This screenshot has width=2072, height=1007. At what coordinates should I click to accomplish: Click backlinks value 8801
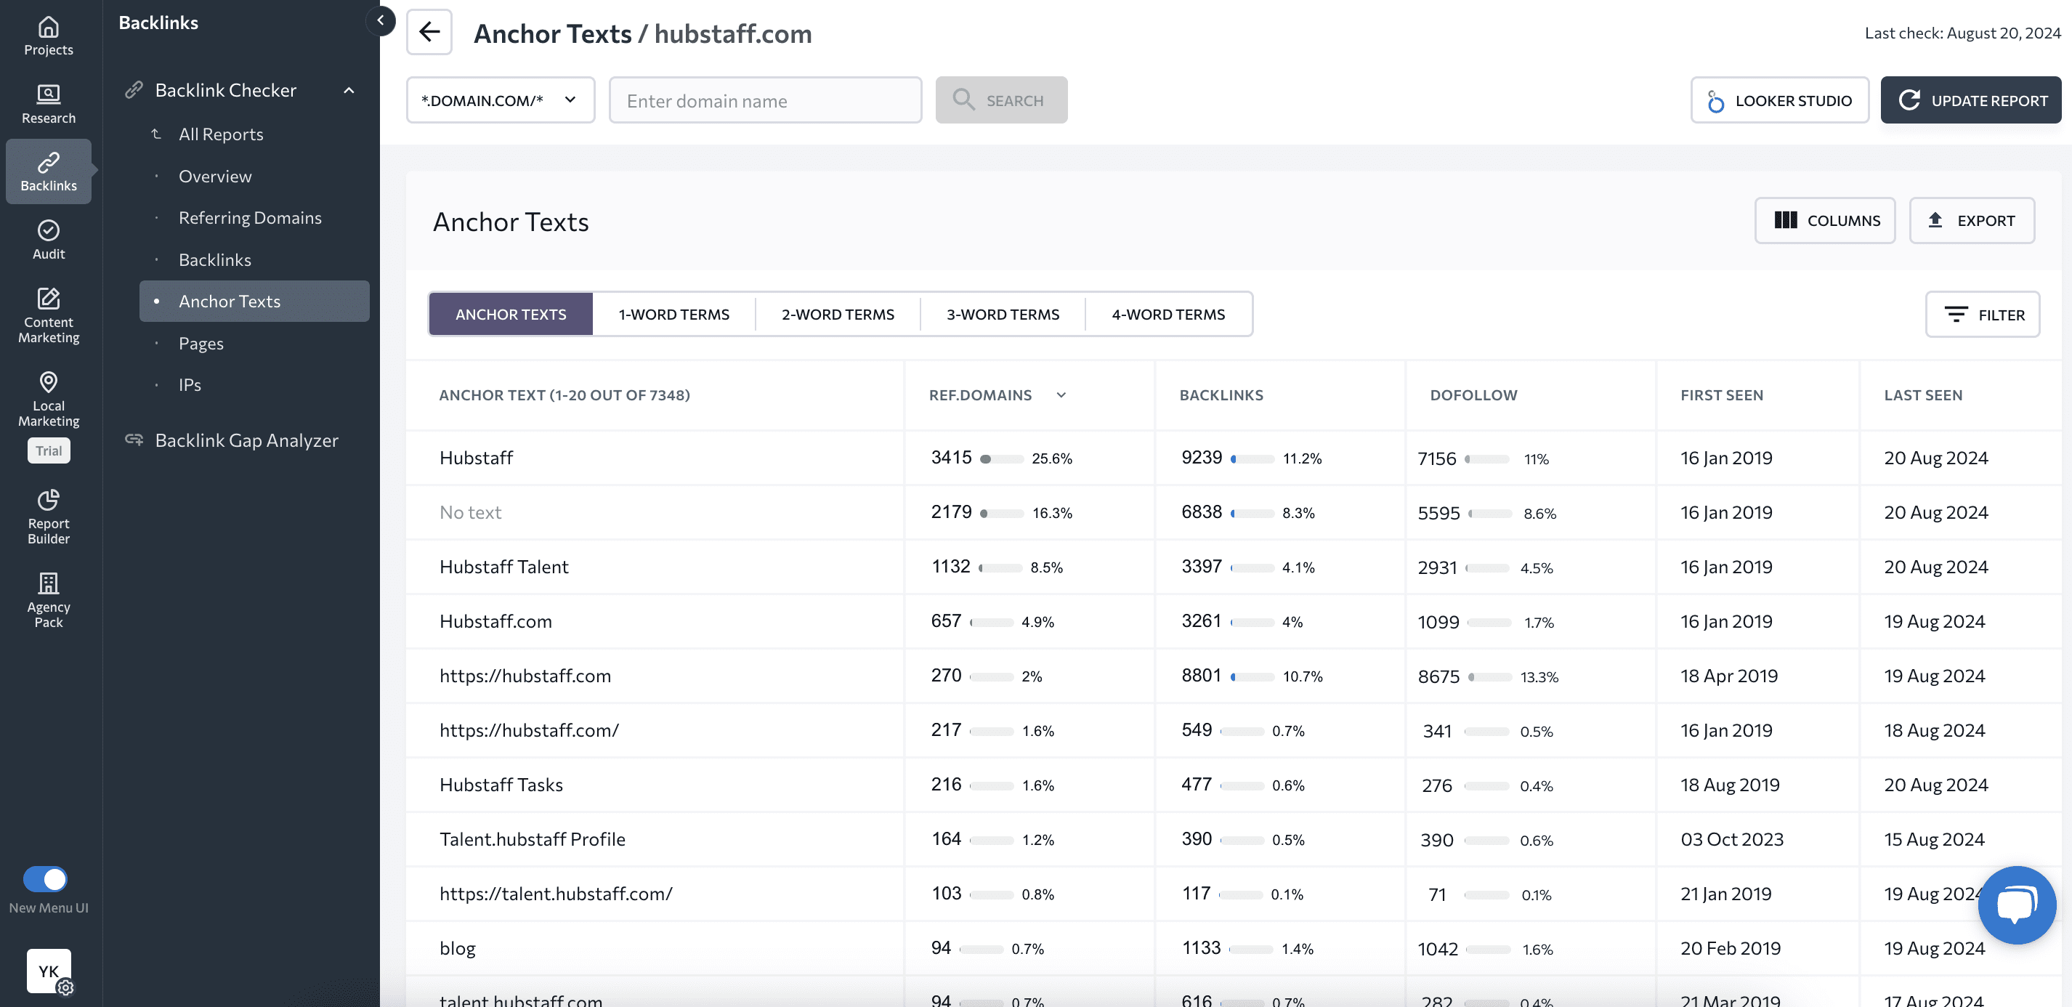point(1202,676)
